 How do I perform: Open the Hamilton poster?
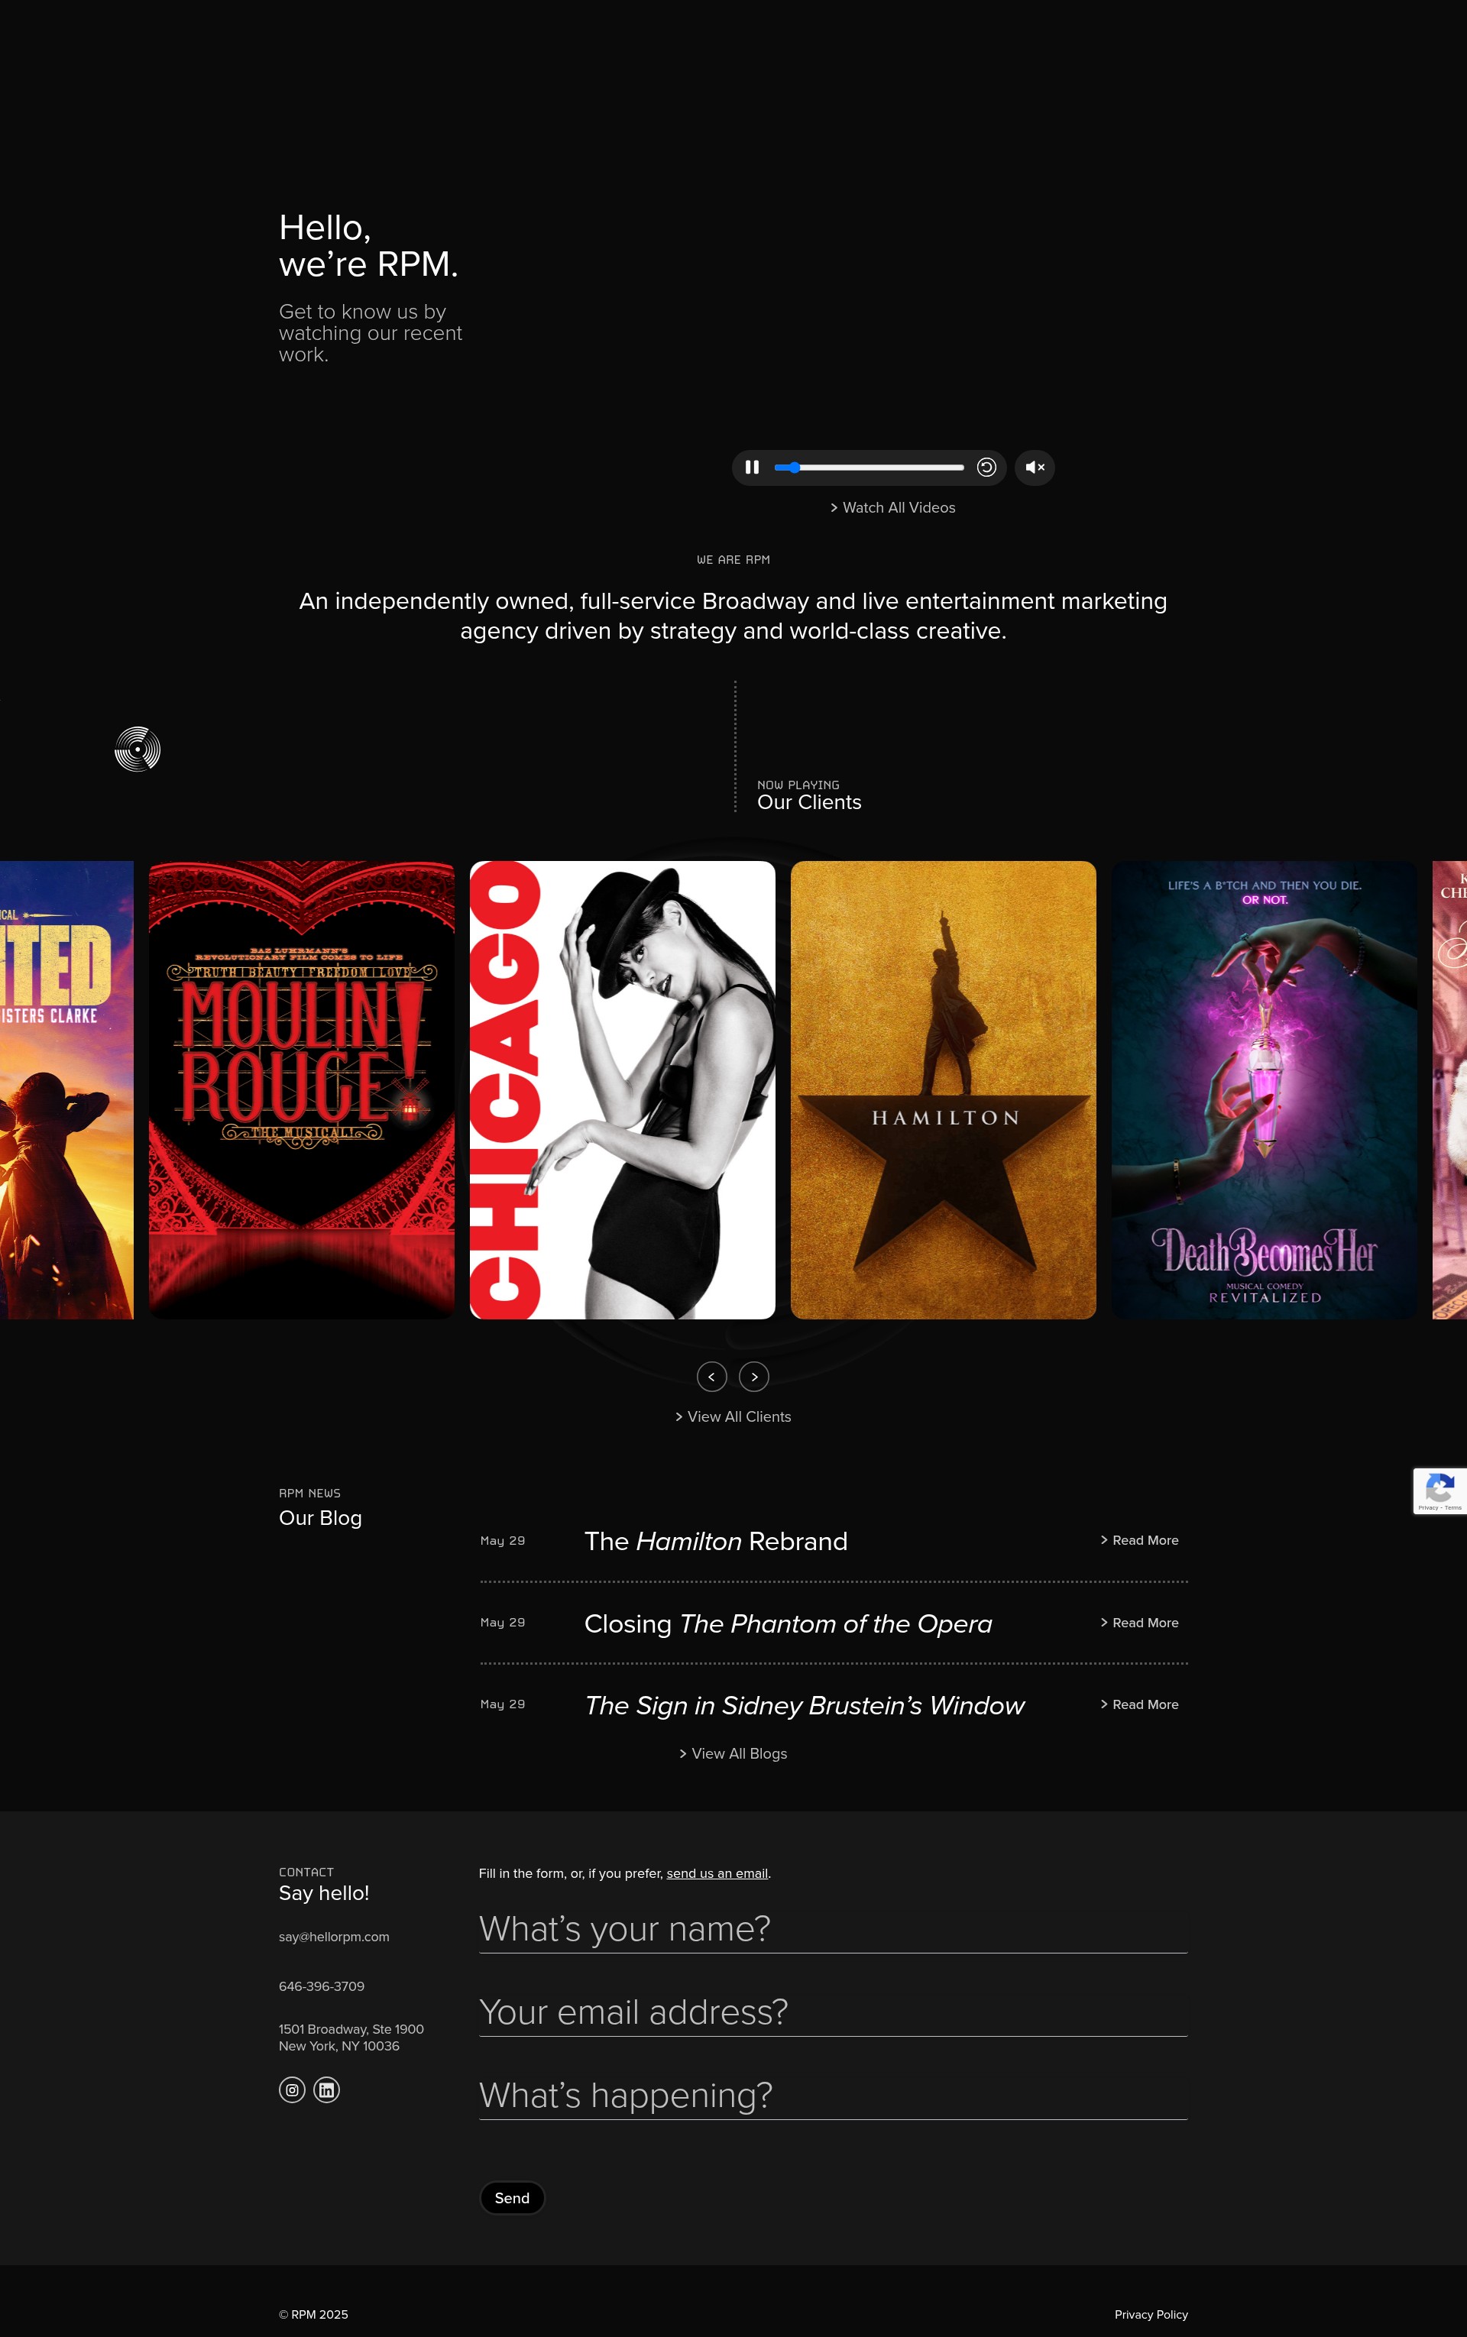[x=943, y=1089]
